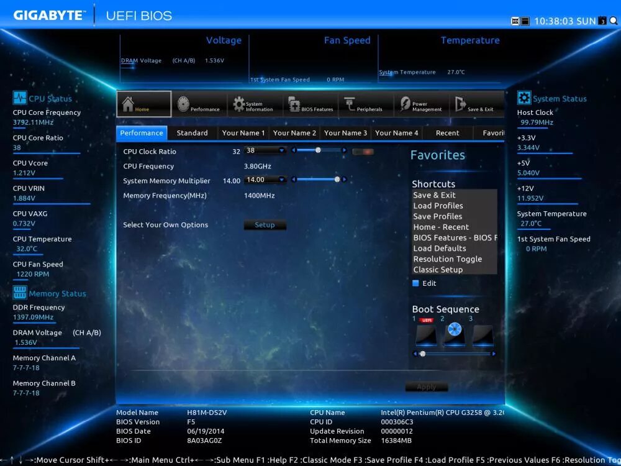
Task: Choose the Home - Recent shortcut
Action: point(455,227)
